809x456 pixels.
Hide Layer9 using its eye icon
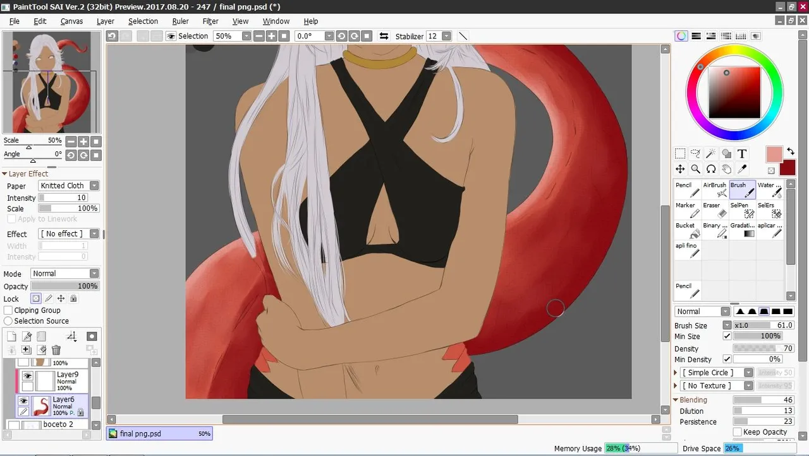click(27, 377)
